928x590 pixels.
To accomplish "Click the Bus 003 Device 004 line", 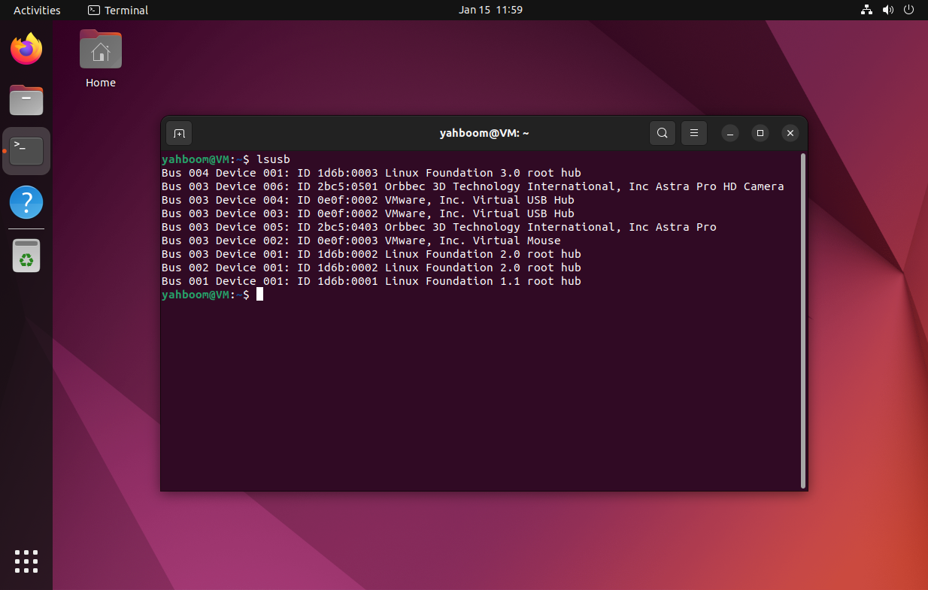I will [x=368, y=200].
